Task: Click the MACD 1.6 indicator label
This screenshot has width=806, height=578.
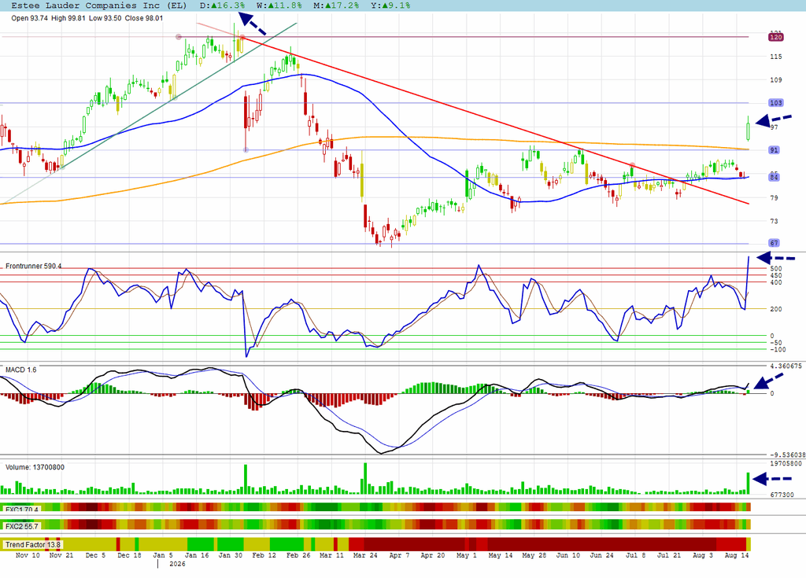Action: click(21, 370)
